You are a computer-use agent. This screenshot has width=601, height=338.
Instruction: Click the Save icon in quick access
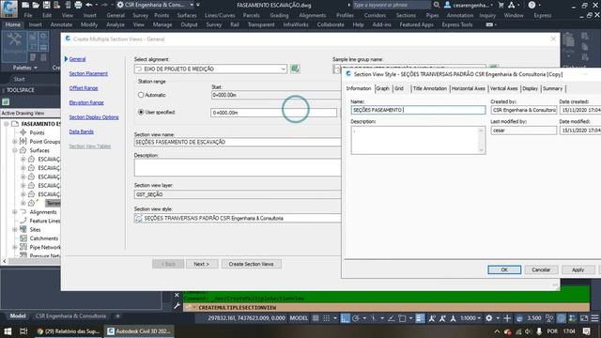(x=46, y=5)
